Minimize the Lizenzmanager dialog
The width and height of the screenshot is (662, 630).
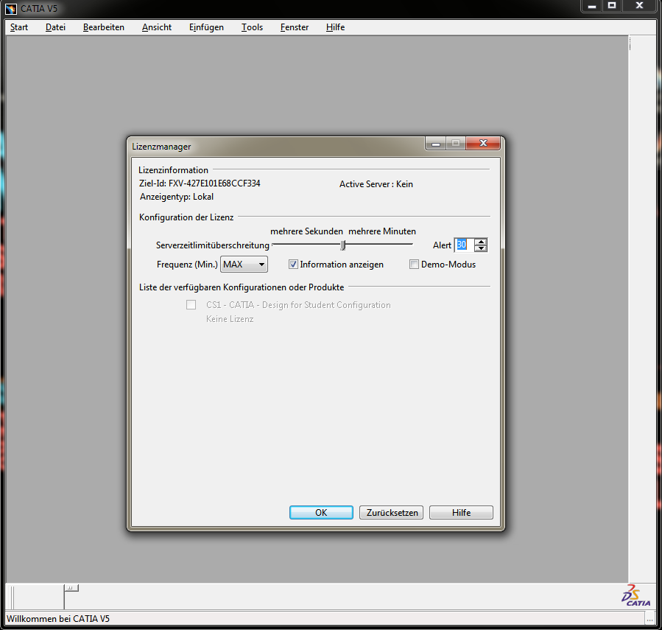pyautogui.click(x=436, y=143)
